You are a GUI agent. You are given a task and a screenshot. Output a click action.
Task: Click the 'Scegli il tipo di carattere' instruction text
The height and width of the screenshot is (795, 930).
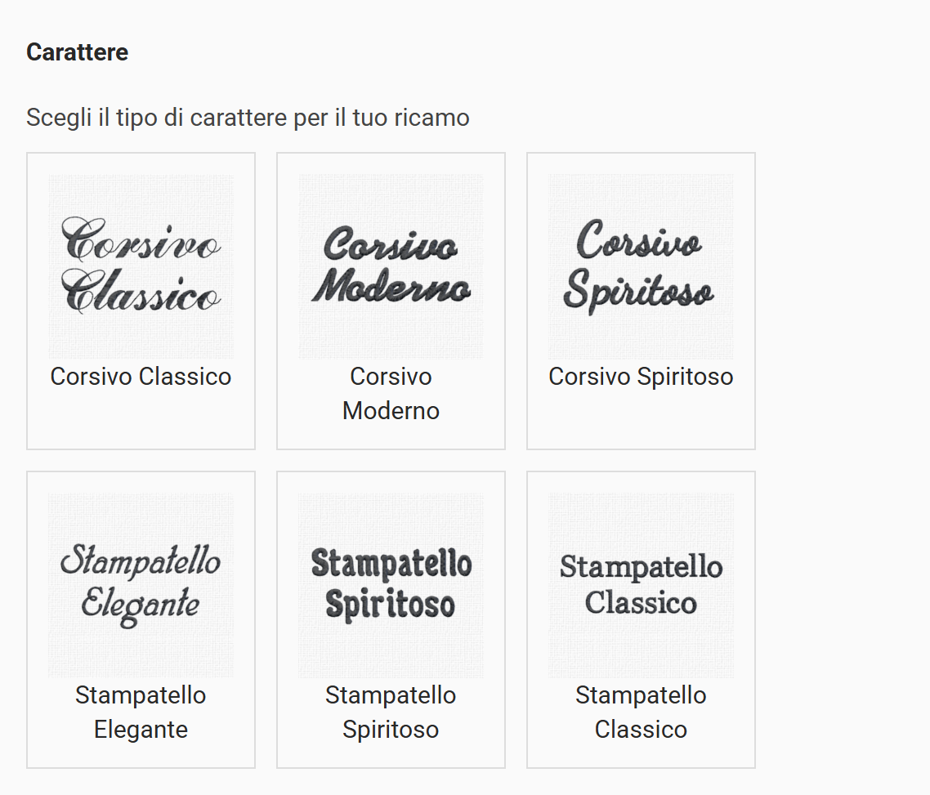point(248,118)
